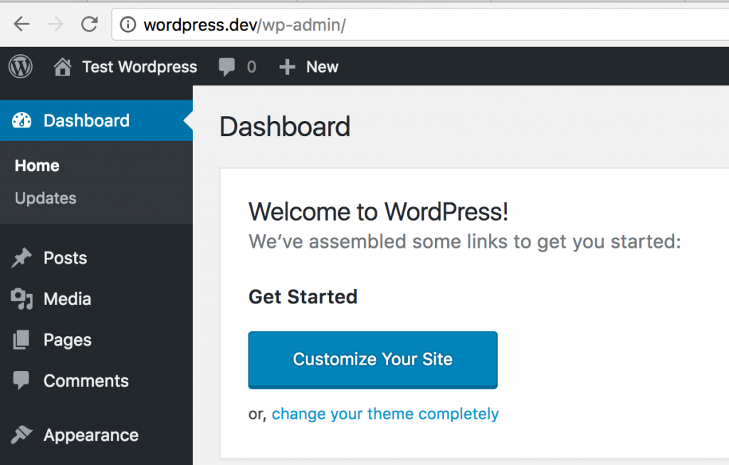Viewport: 729px width, 465px height.
Task: Click the Appearance menu label
Action: click(x=91, y=434)
